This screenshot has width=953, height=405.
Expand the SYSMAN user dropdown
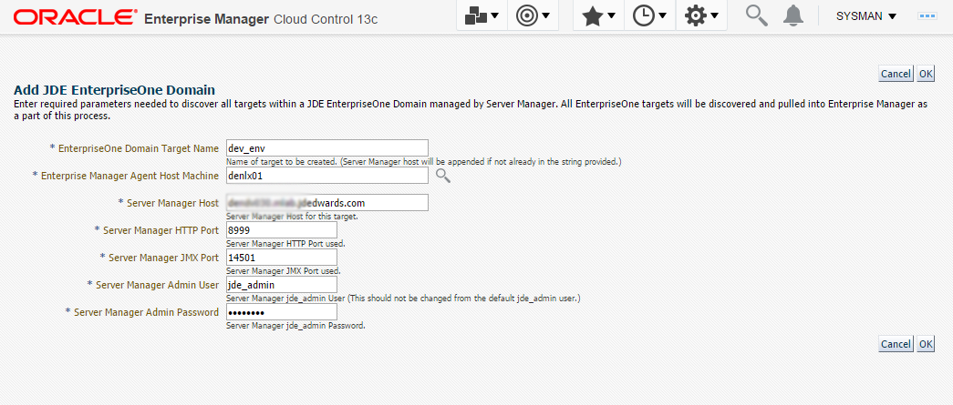click(865, 16)
